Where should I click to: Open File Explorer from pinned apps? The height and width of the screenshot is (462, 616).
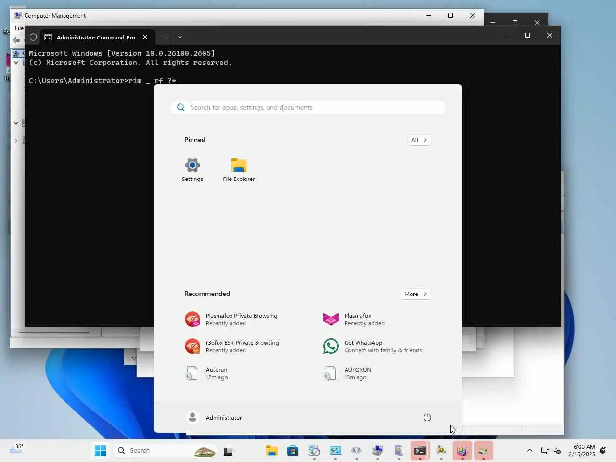point(239,170)
